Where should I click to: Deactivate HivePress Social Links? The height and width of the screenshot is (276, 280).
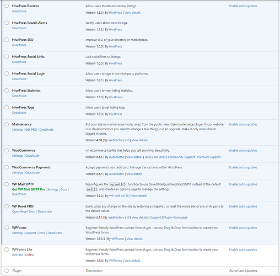[19, 62]
